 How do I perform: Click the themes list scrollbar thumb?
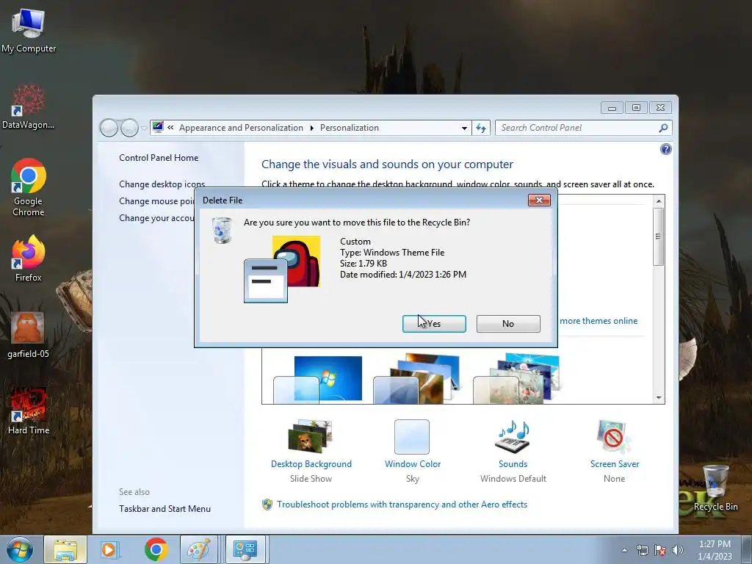659,236
